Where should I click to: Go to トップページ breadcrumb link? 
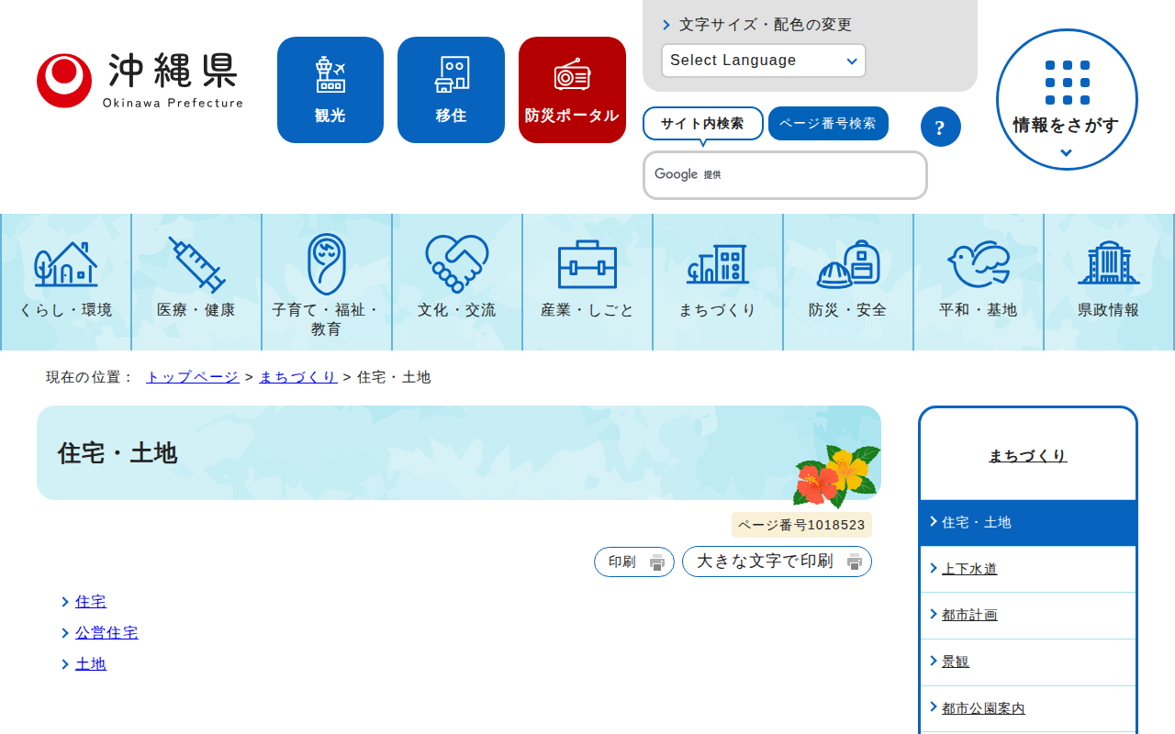click(193, 377)
